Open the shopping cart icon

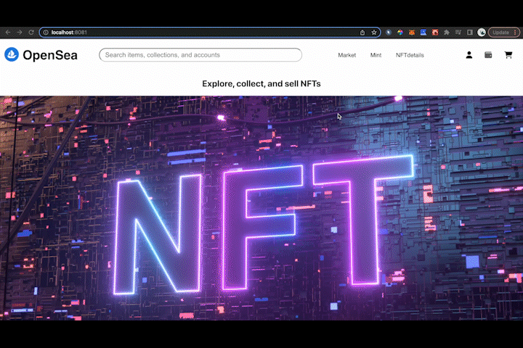tap(508, 55)
